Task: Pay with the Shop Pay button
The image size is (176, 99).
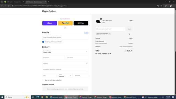Action: pyautogui.click(x=50, y=23)
